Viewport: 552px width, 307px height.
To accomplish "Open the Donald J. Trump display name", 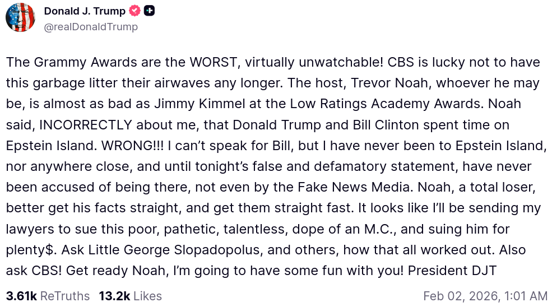I will pos(85,11).
